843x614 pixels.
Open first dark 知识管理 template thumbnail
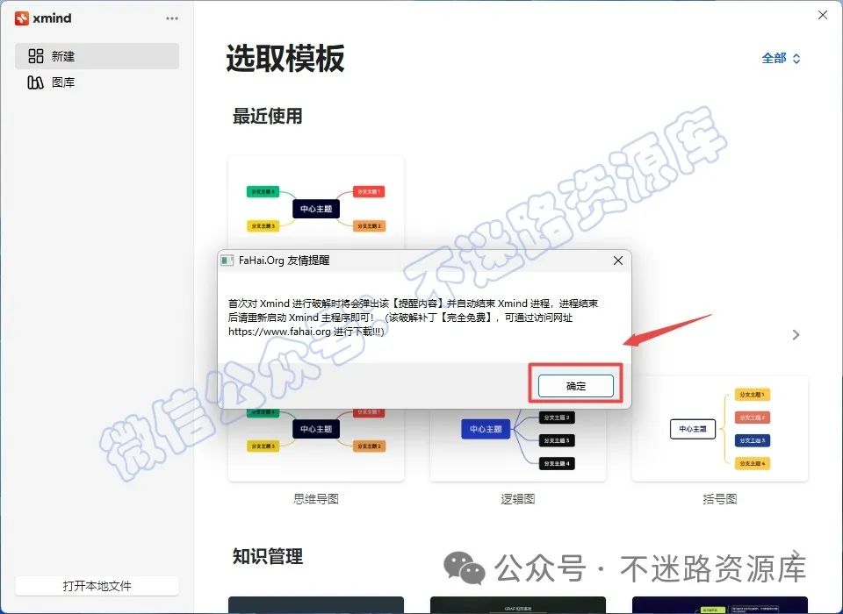pyautogui.click(x=316, y=605)
